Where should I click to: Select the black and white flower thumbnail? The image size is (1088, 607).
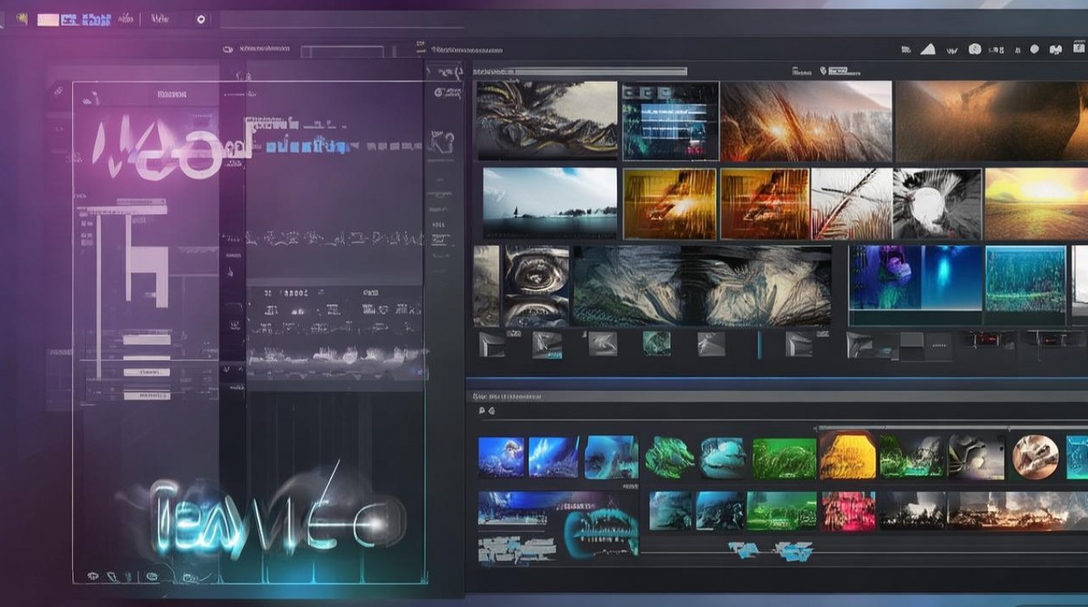tap(937, 203)
